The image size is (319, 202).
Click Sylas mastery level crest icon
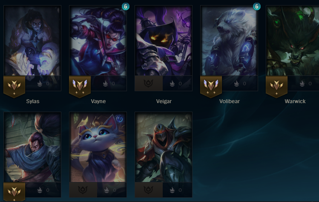pos(14,87)
